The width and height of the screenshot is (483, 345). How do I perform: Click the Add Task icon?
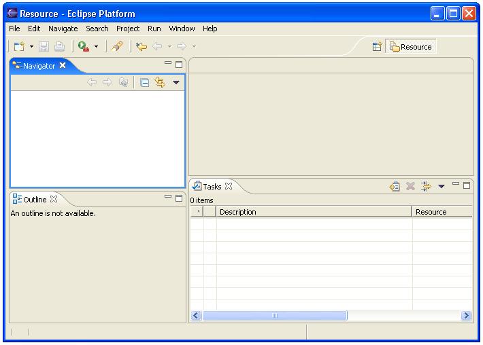395,186
